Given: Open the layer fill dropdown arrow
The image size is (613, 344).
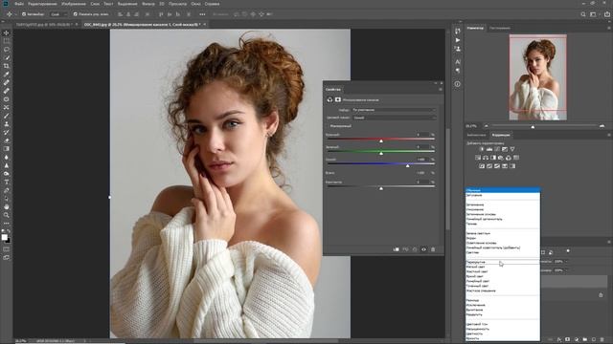Looking at the screenshot, I should coord(566,270).
